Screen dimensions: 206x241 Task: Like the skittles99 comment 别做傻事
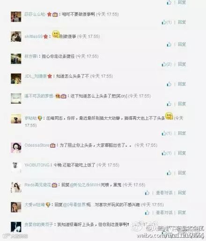169,45
